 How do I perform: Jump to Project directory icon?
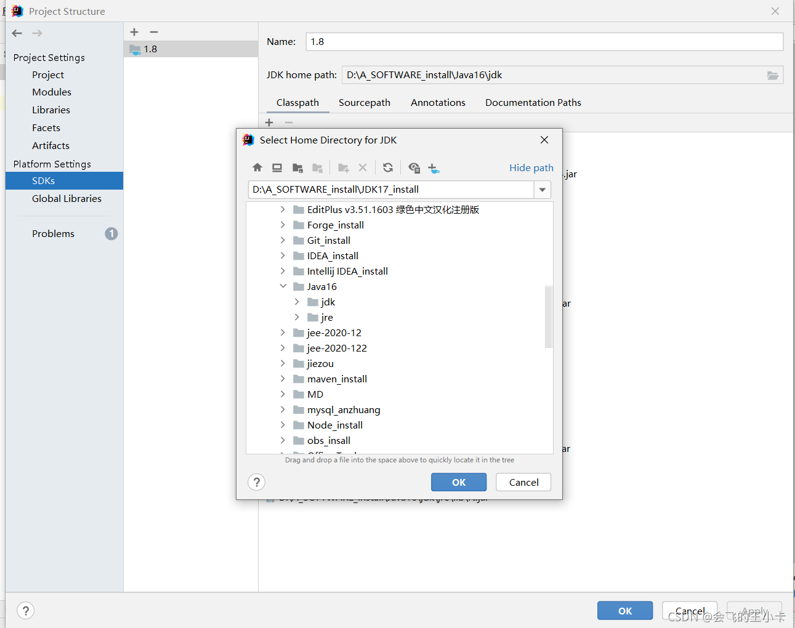tap(297, 167)
